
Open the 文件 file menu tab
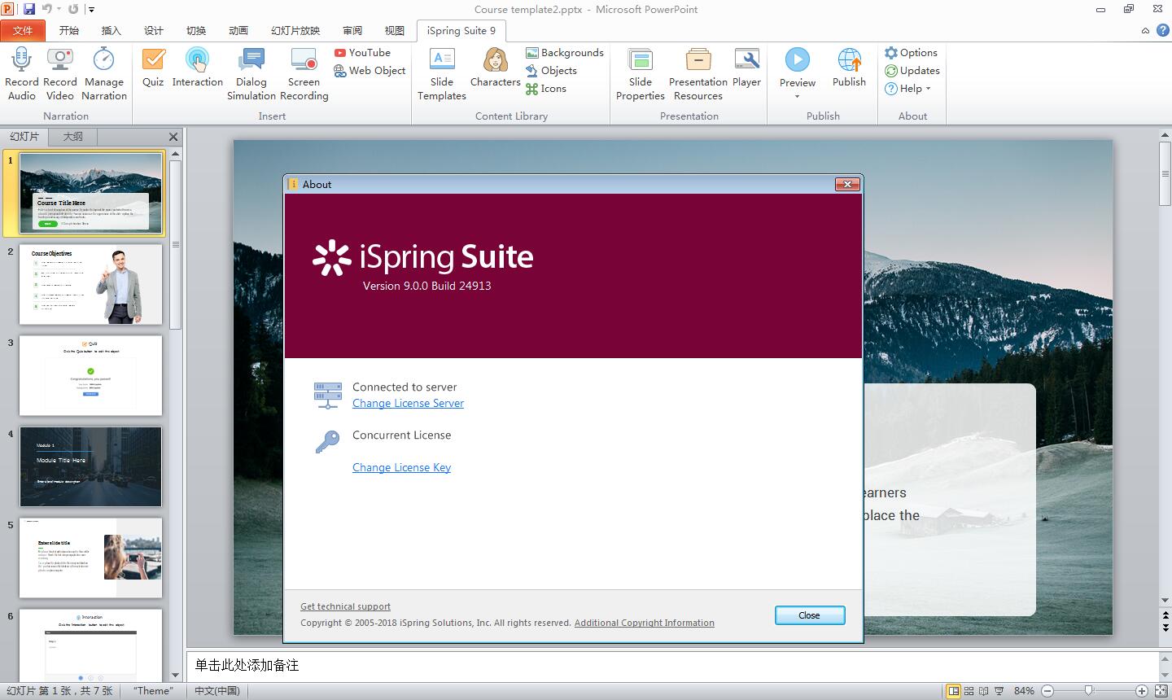(23, 30)
